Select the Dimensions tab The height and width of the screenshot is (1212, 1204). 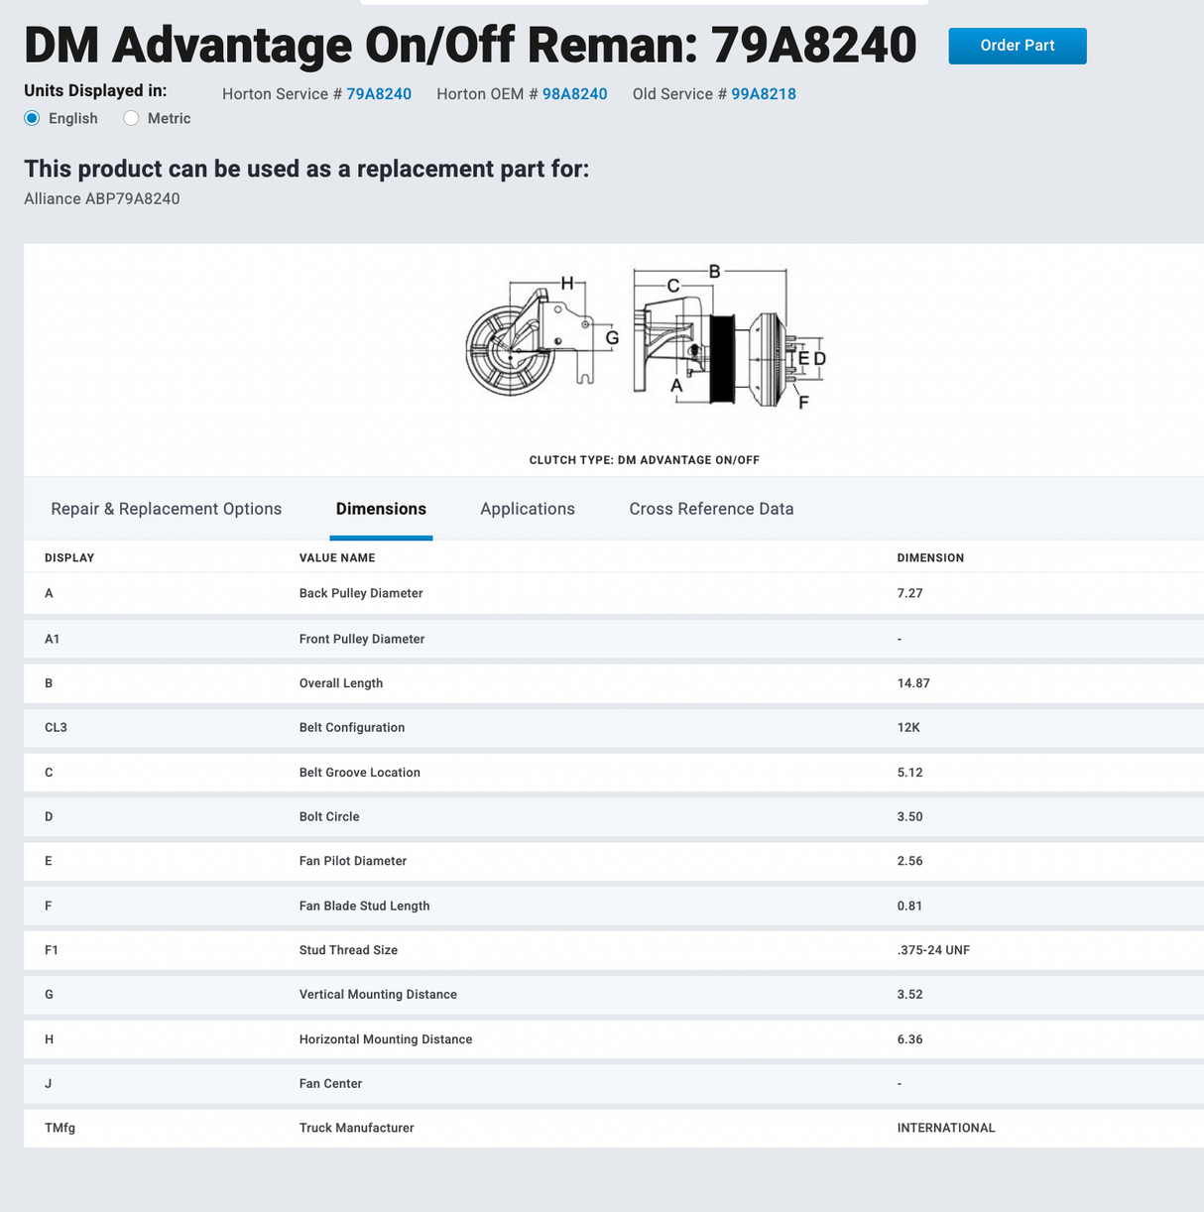(381, 509)
